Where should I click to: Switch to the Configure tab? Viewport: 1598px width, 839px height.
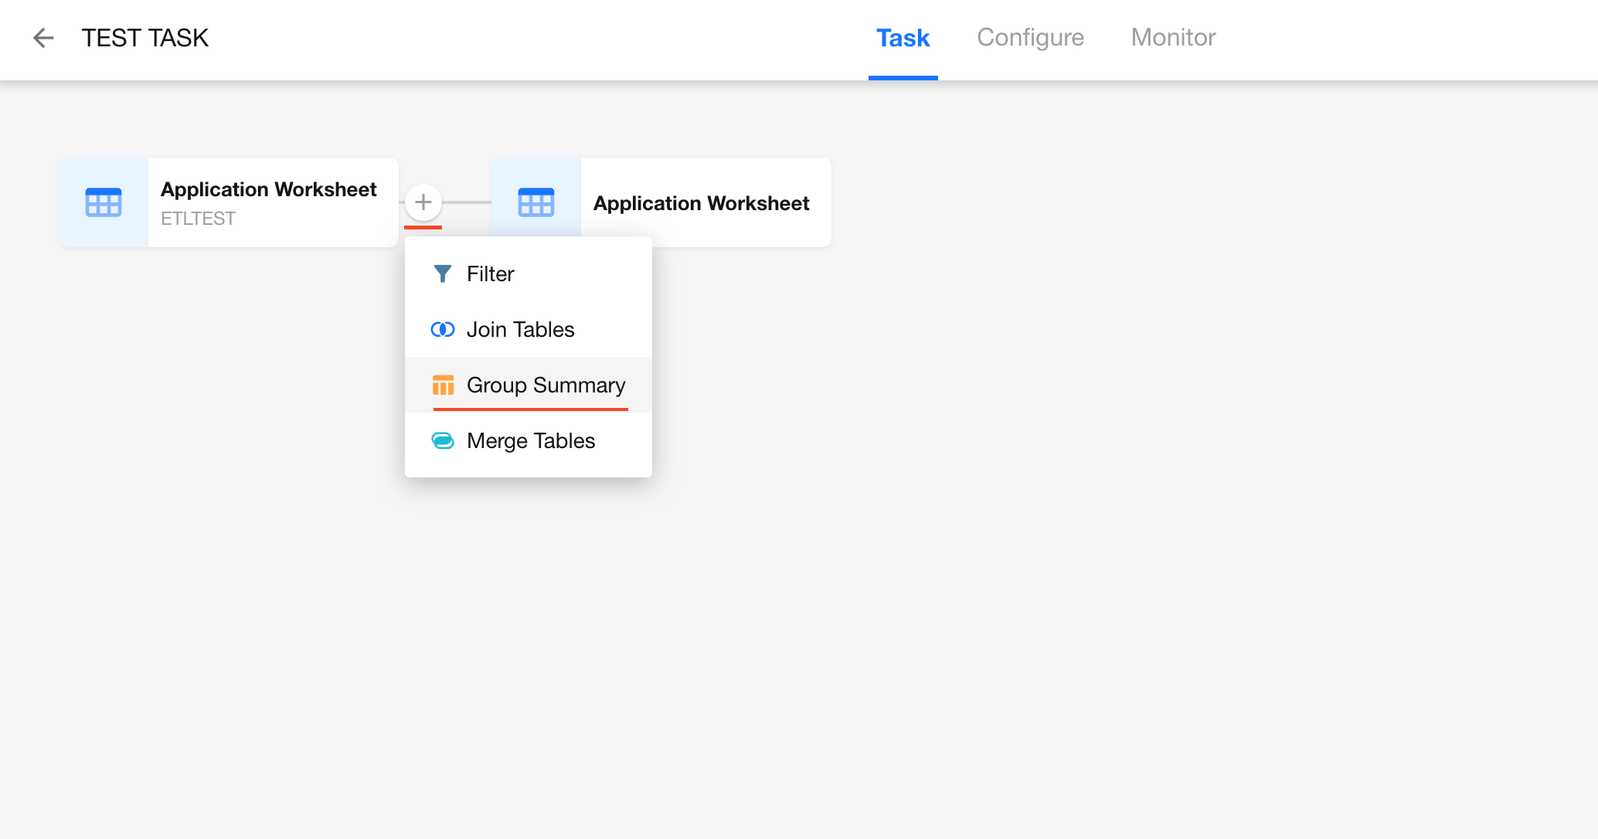1030,38
